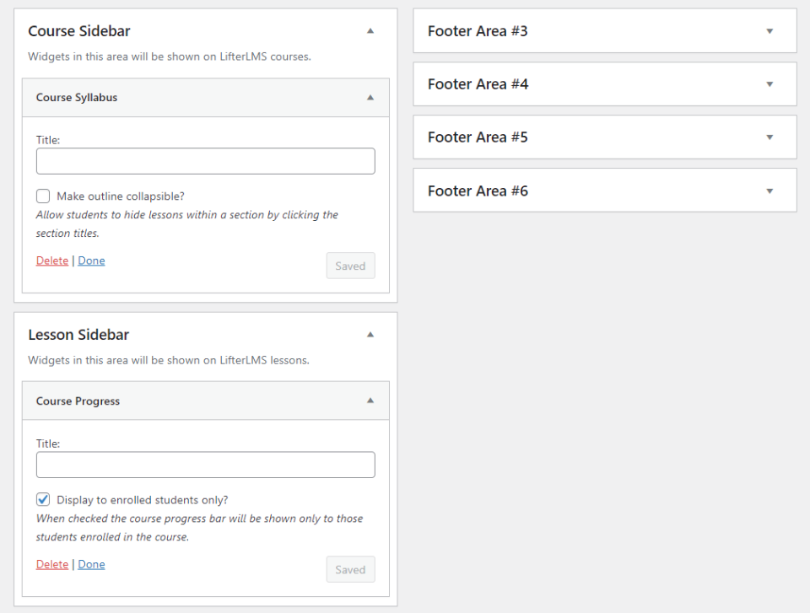Collapse the Course Syllabus widget arrow

click(370, 98)
